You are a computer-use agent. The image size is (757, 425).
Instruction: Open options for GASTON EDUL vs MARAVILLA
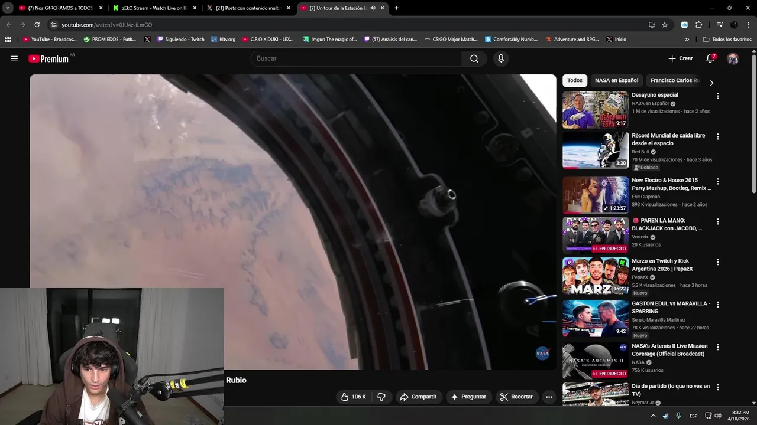[718, 305]
